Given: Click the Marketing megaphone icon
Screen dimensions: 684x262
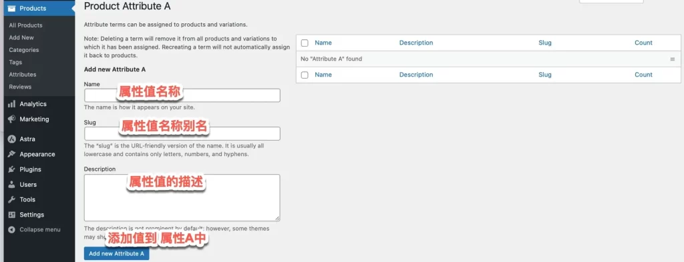Looking at the screenshot, I should point(12,119).
